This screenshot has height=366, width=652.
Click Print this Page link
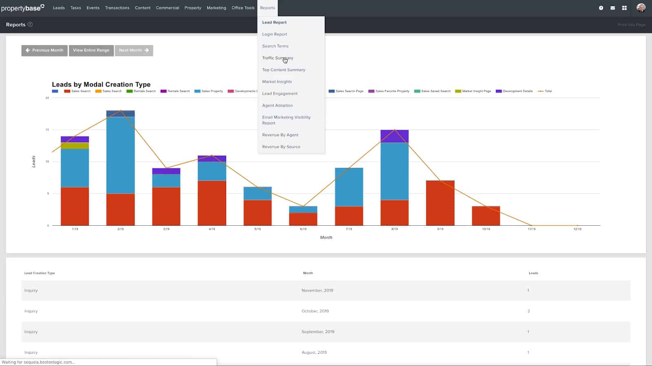coord(631,25)
